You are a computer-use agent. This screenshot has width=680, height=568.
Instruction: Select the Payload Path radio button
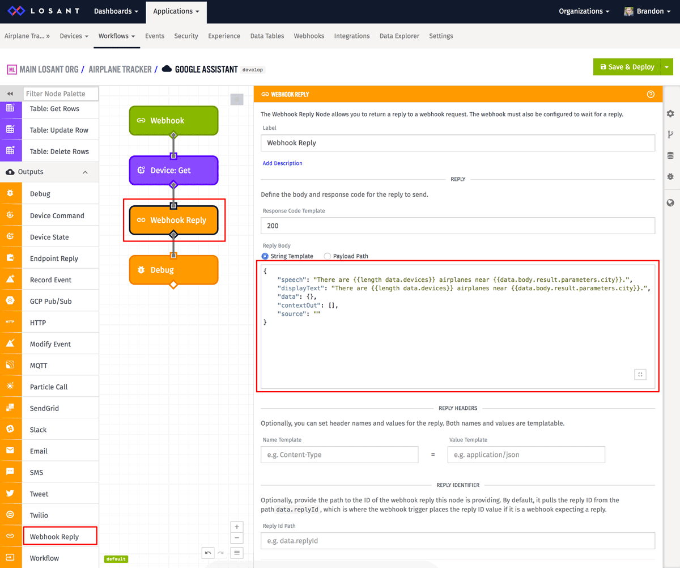tap(327, 256)
